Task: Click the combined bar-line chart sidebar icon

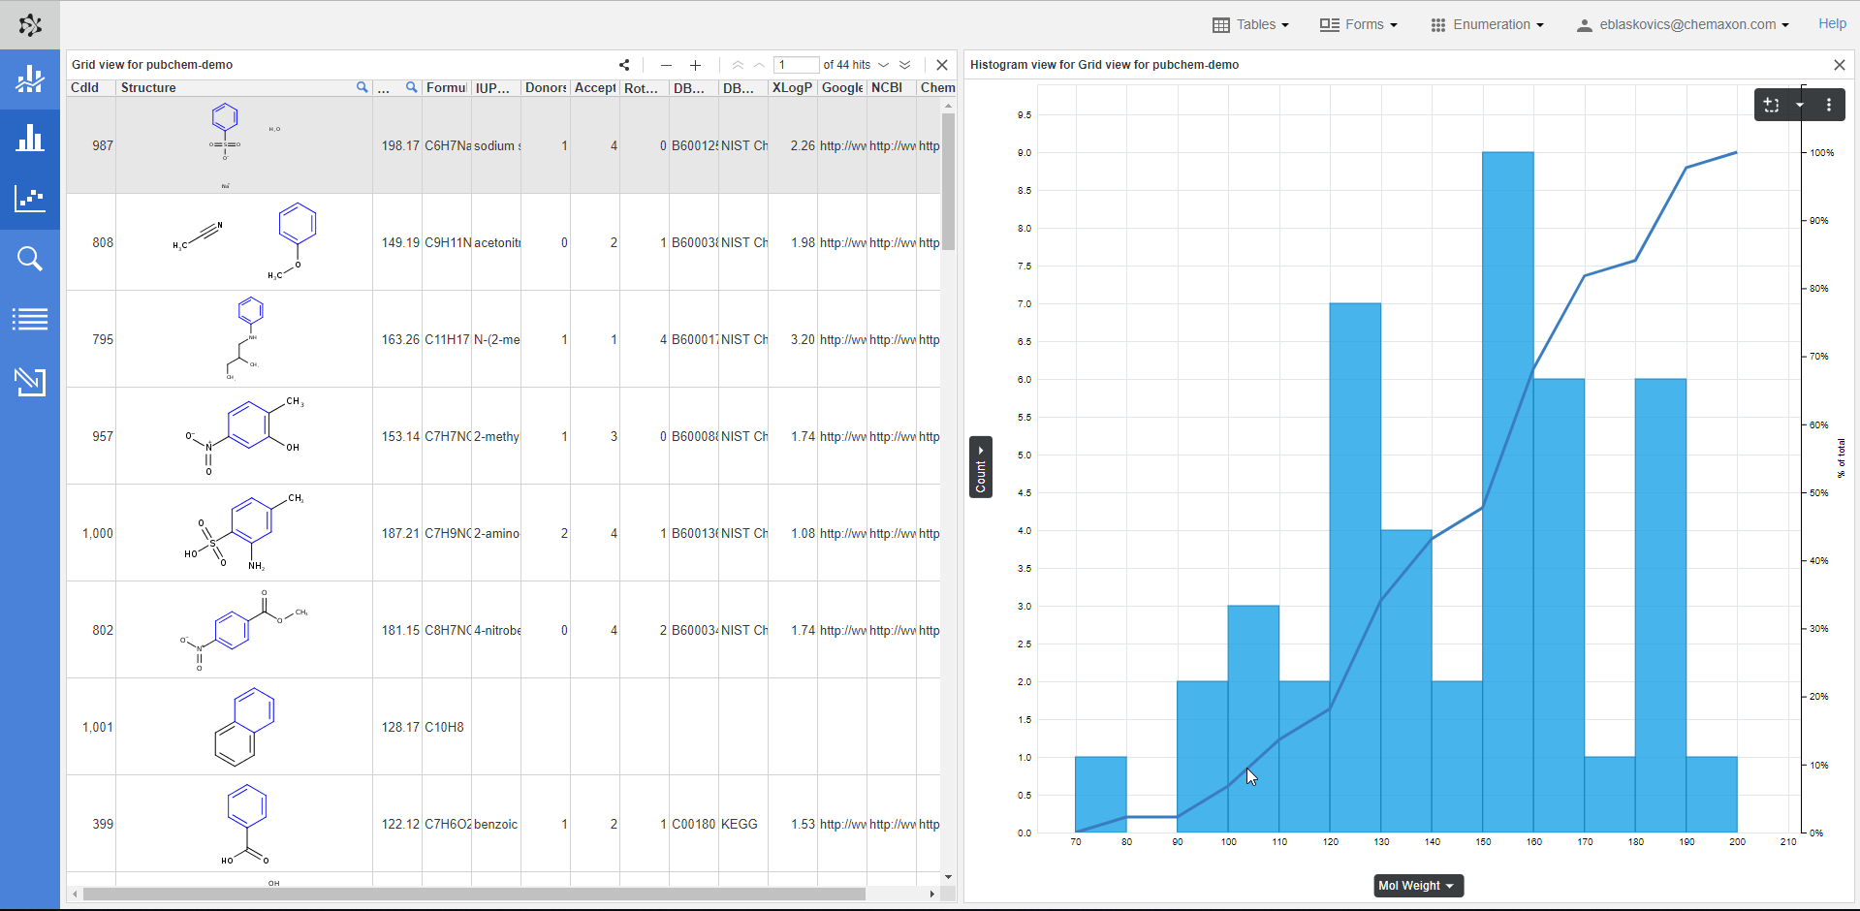Action: 30,79
